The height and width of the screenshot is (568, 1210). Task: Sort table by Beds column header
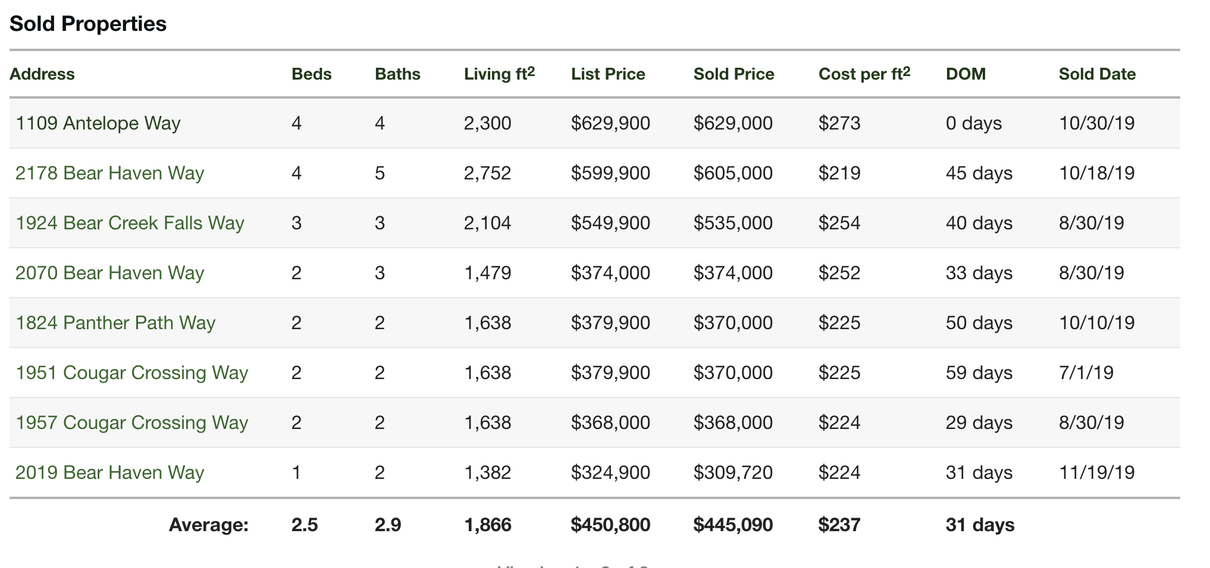tap(312, 74)
